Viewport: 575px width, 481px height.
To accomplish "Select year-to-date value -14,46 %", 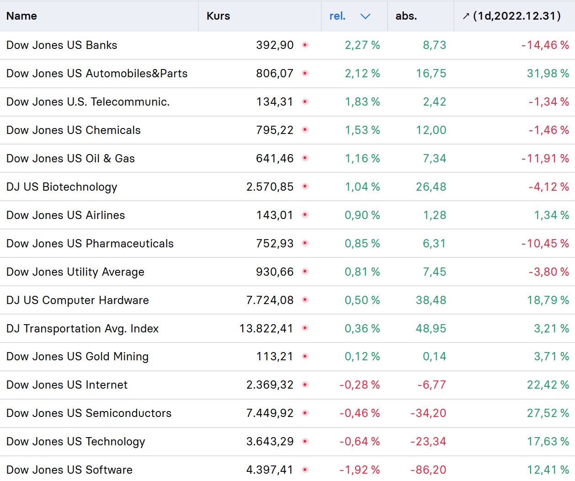I will [x=545, y=45].
